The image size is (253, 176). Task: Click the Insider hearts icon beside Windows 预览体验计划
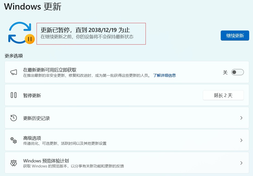pos(14,163)
